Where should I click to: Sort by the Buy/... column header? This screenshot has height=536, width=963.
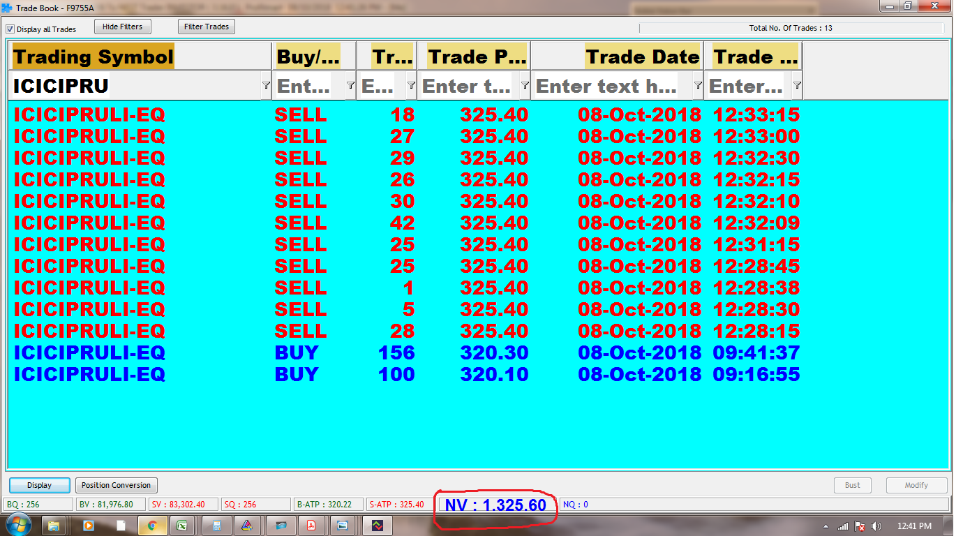(x=314, y=57)
